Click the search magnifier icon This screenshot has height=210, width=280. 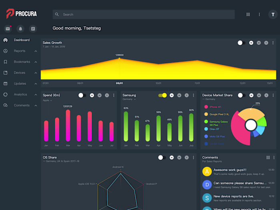click(57, 14)
